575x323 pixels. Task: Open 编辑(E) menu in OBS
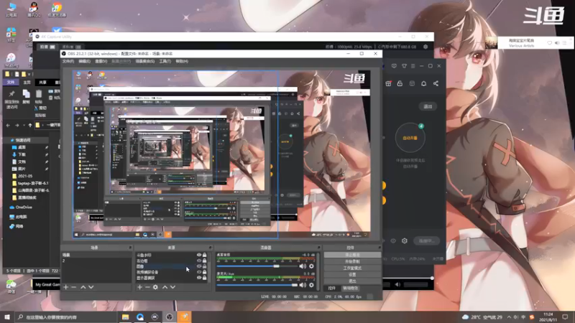[84, 61]
